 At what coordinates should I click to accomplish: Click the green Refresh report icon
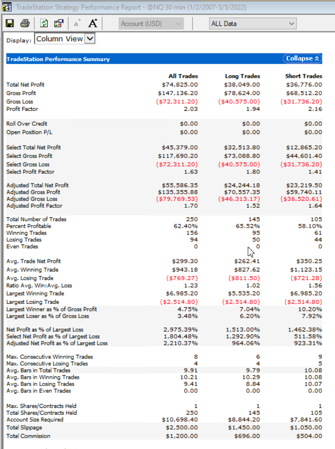tap(44, 24)
